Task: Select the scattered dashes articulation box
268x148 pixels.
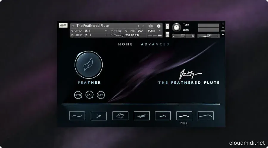Action: click(x=120, y=116)
